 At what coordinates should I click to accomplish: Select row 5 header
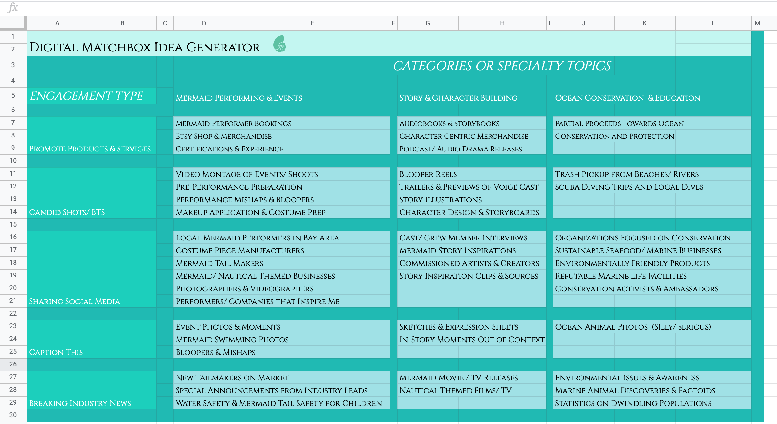[x=13, y=95]
